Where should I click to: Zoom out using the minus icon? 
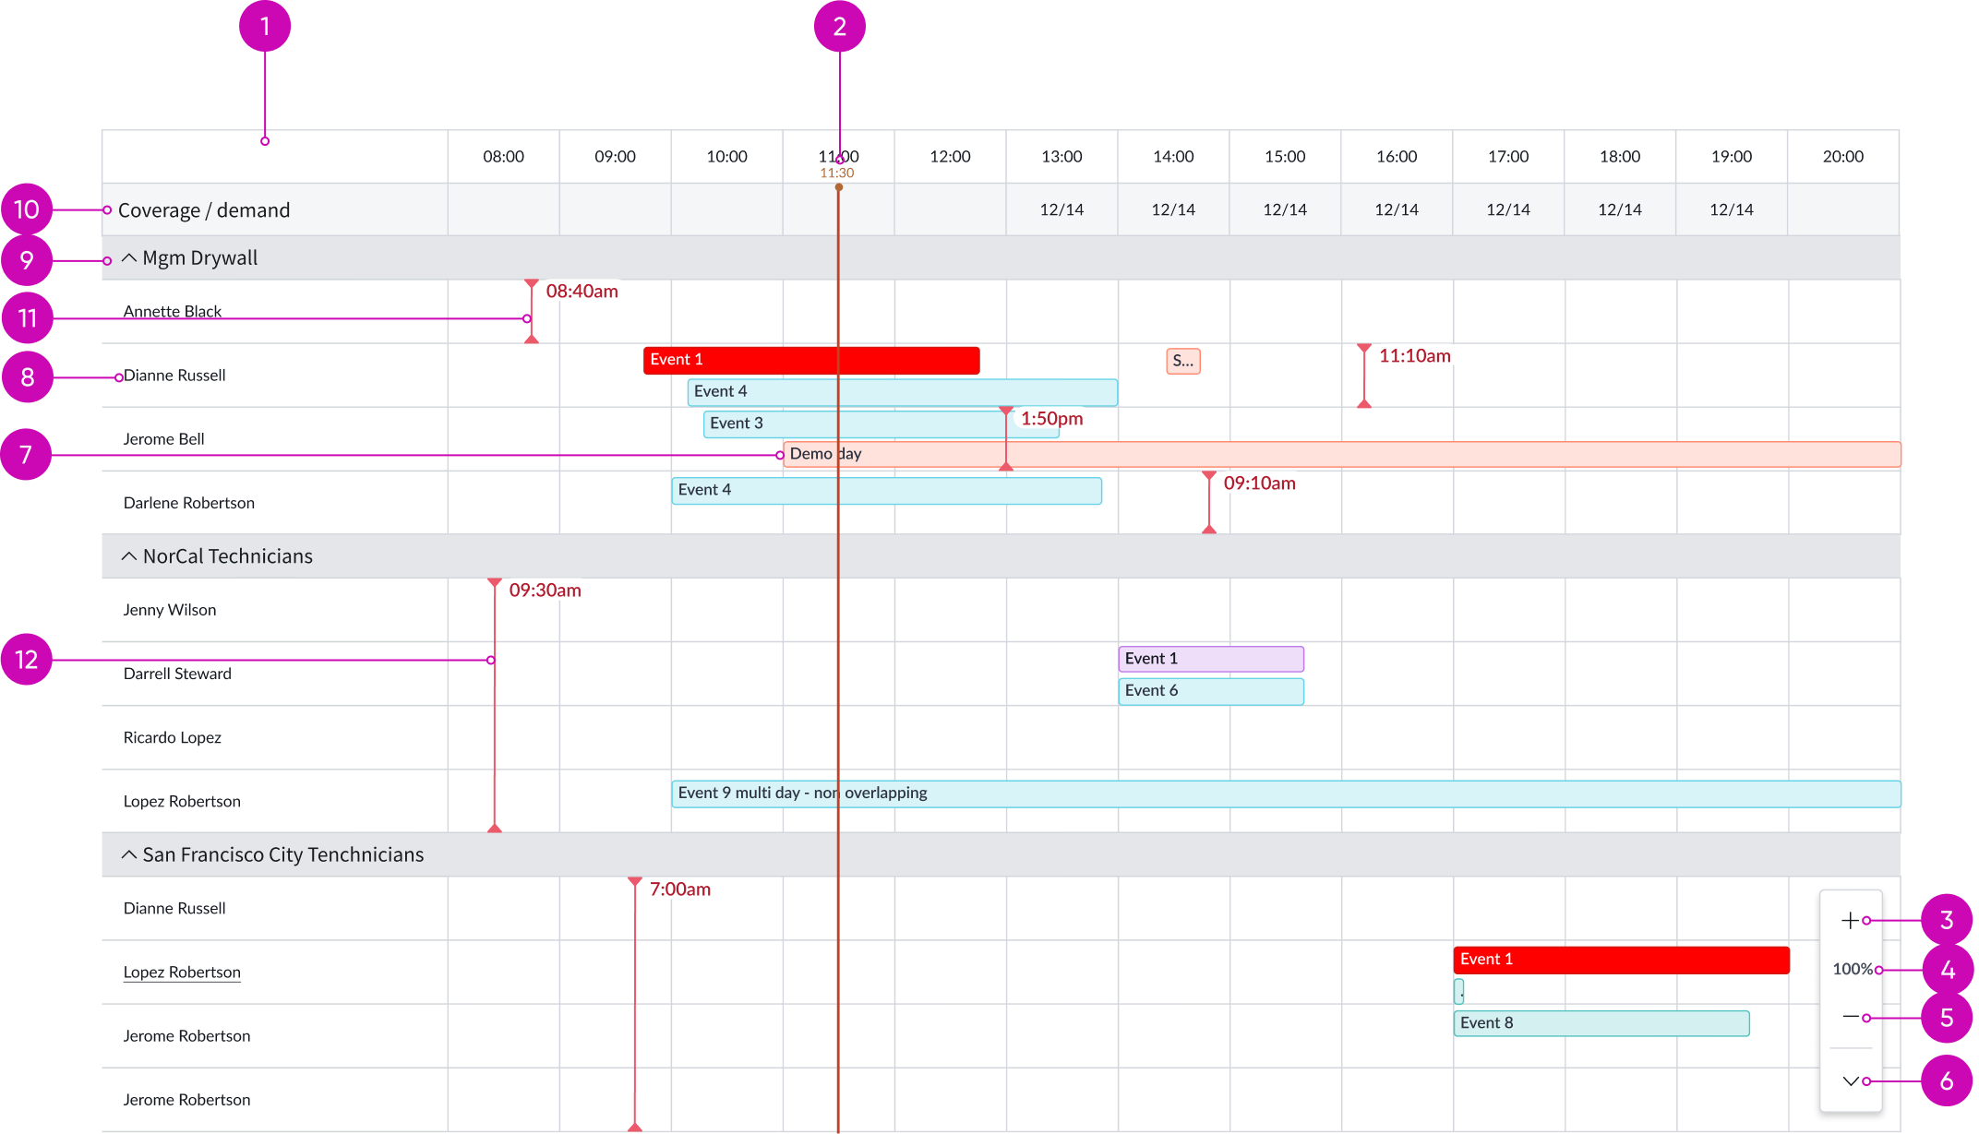pyautogui.click(x=1851, y=1015)
